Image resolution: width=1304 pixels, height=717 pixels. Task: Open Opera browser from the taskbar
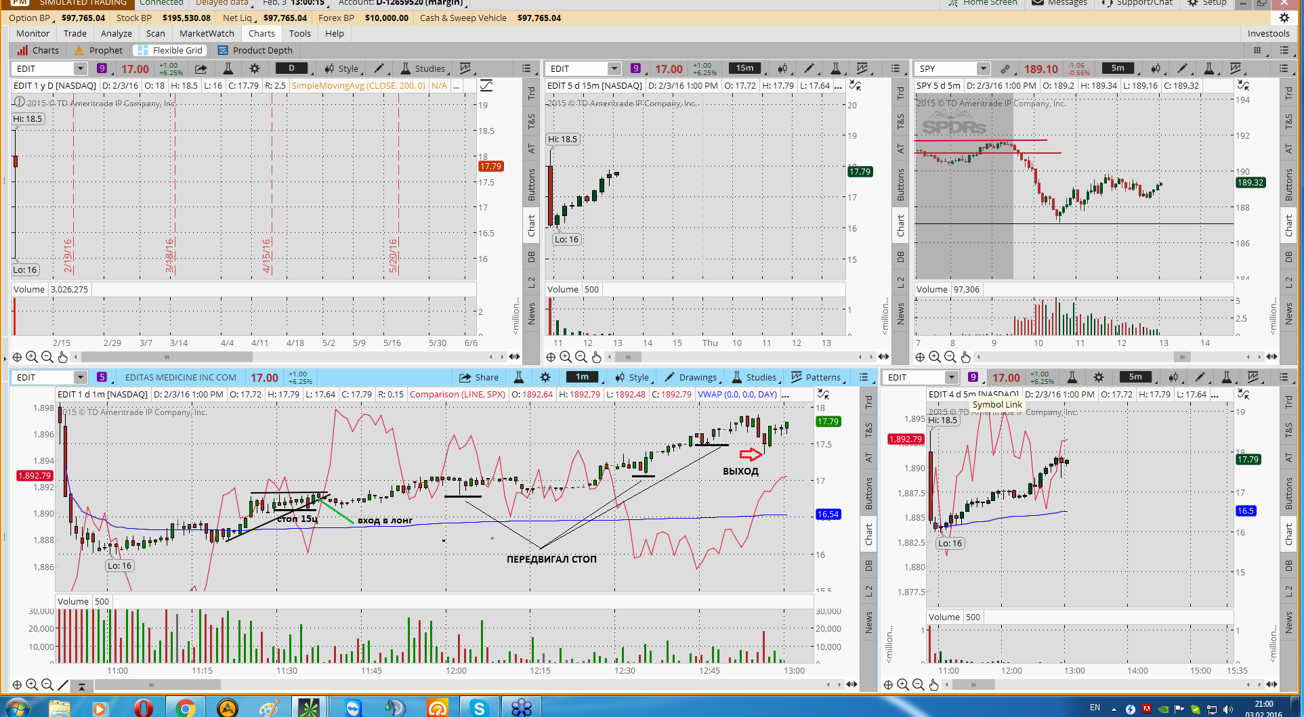click(143, 708)
